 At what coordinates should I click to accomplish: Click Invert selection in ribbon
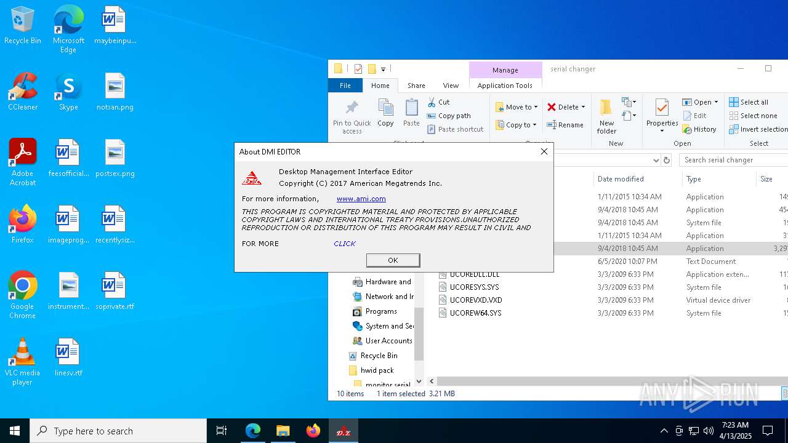758,129
